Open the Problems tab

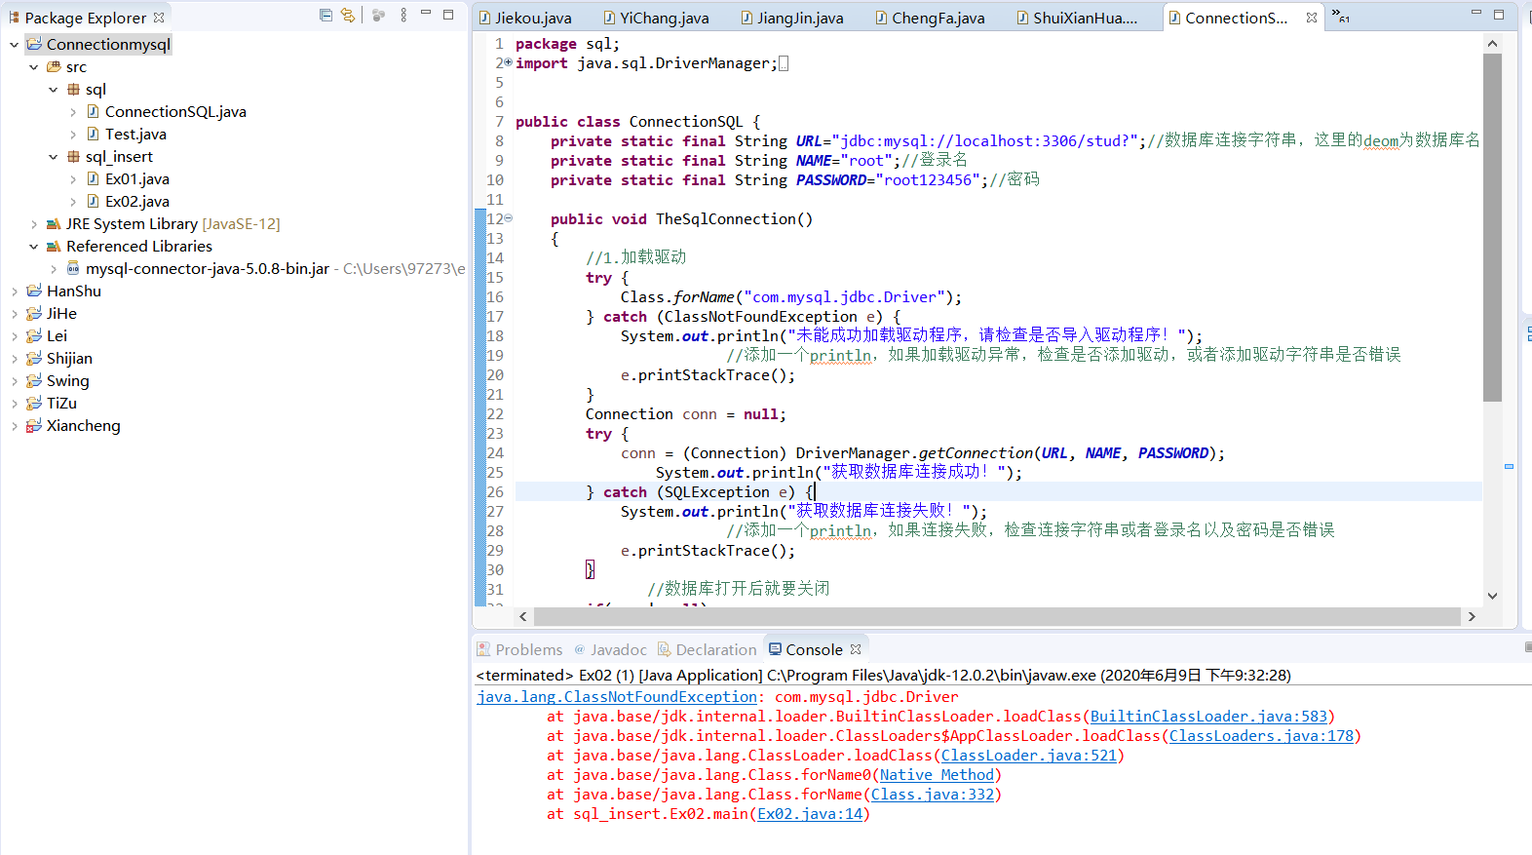pyautogui.click(x=519, y=649)
